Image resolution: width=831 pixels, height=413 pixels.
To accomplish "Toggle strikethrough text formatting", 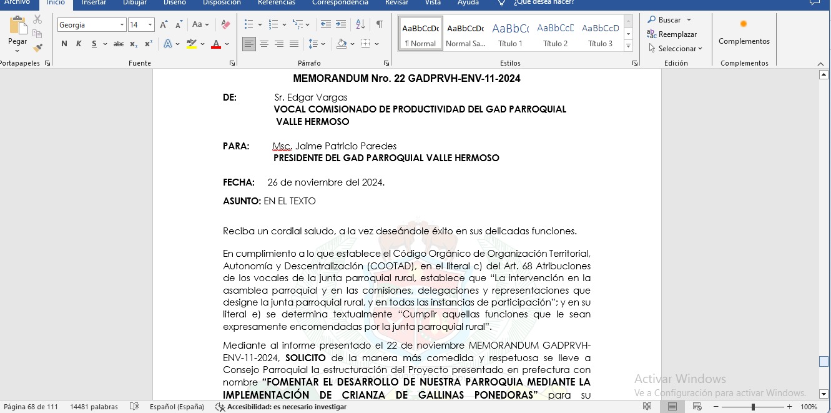I will pyautogui.click(x=118, y=44).
